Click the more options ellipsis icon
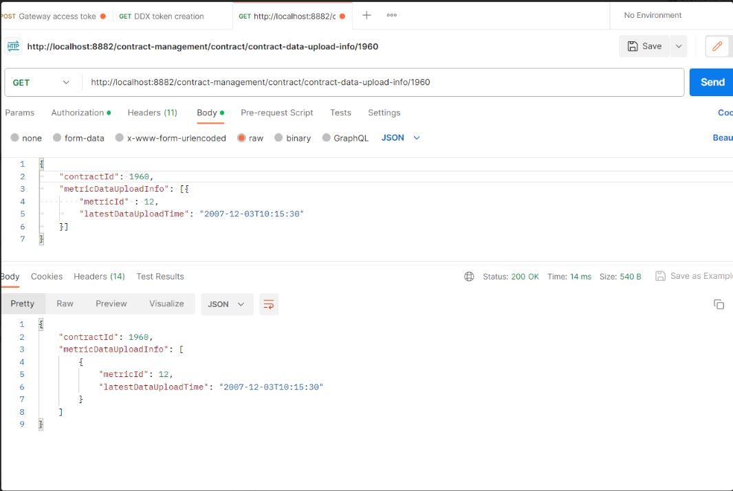The width and height of the screenshot is (733, 491). (x=392, y=14)
